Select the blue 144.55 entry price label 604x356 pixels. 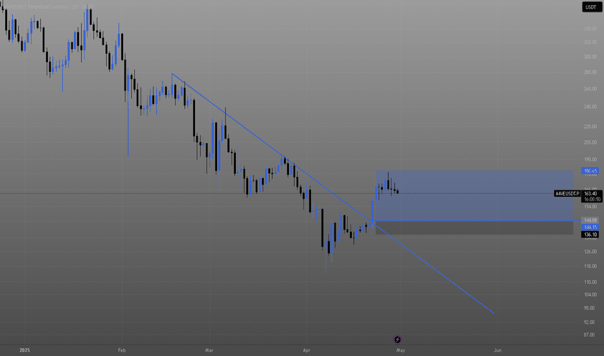click(x=590, y=227)
